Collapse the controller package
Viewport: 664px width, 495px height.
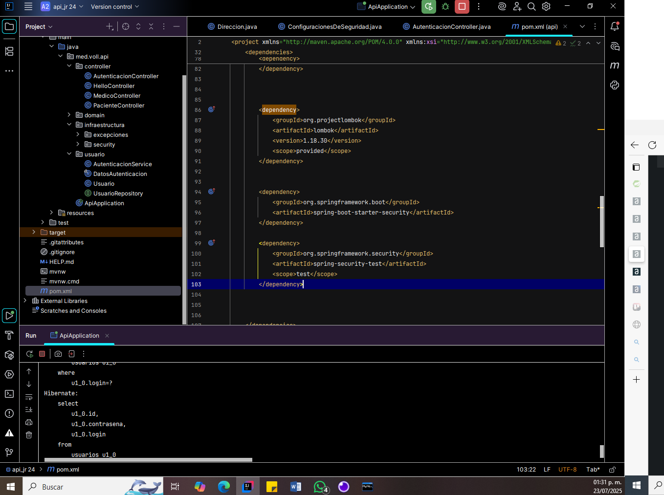pyautogui.click(x=69, y=66)
